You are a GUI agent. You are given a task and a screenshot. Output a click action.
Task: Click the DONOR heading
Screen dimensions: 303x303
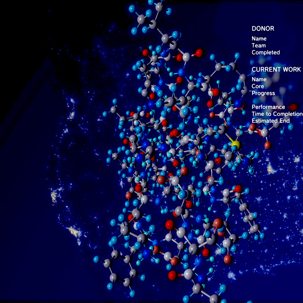[263, 29]
